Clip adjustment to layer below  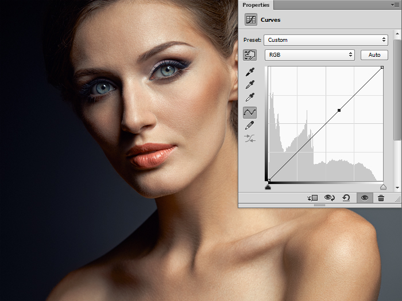pos(312,198)
